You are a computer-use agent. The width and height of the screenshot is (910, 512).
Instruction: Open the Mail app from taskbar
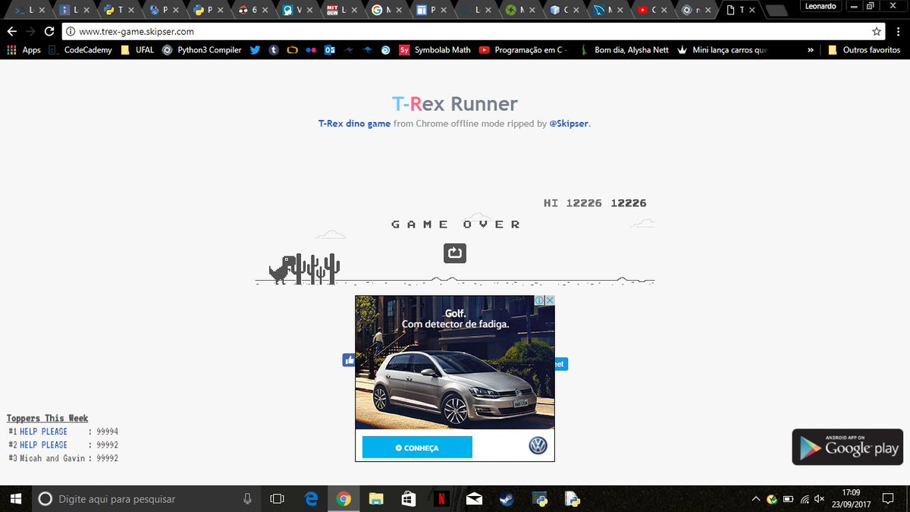point(474,498)
